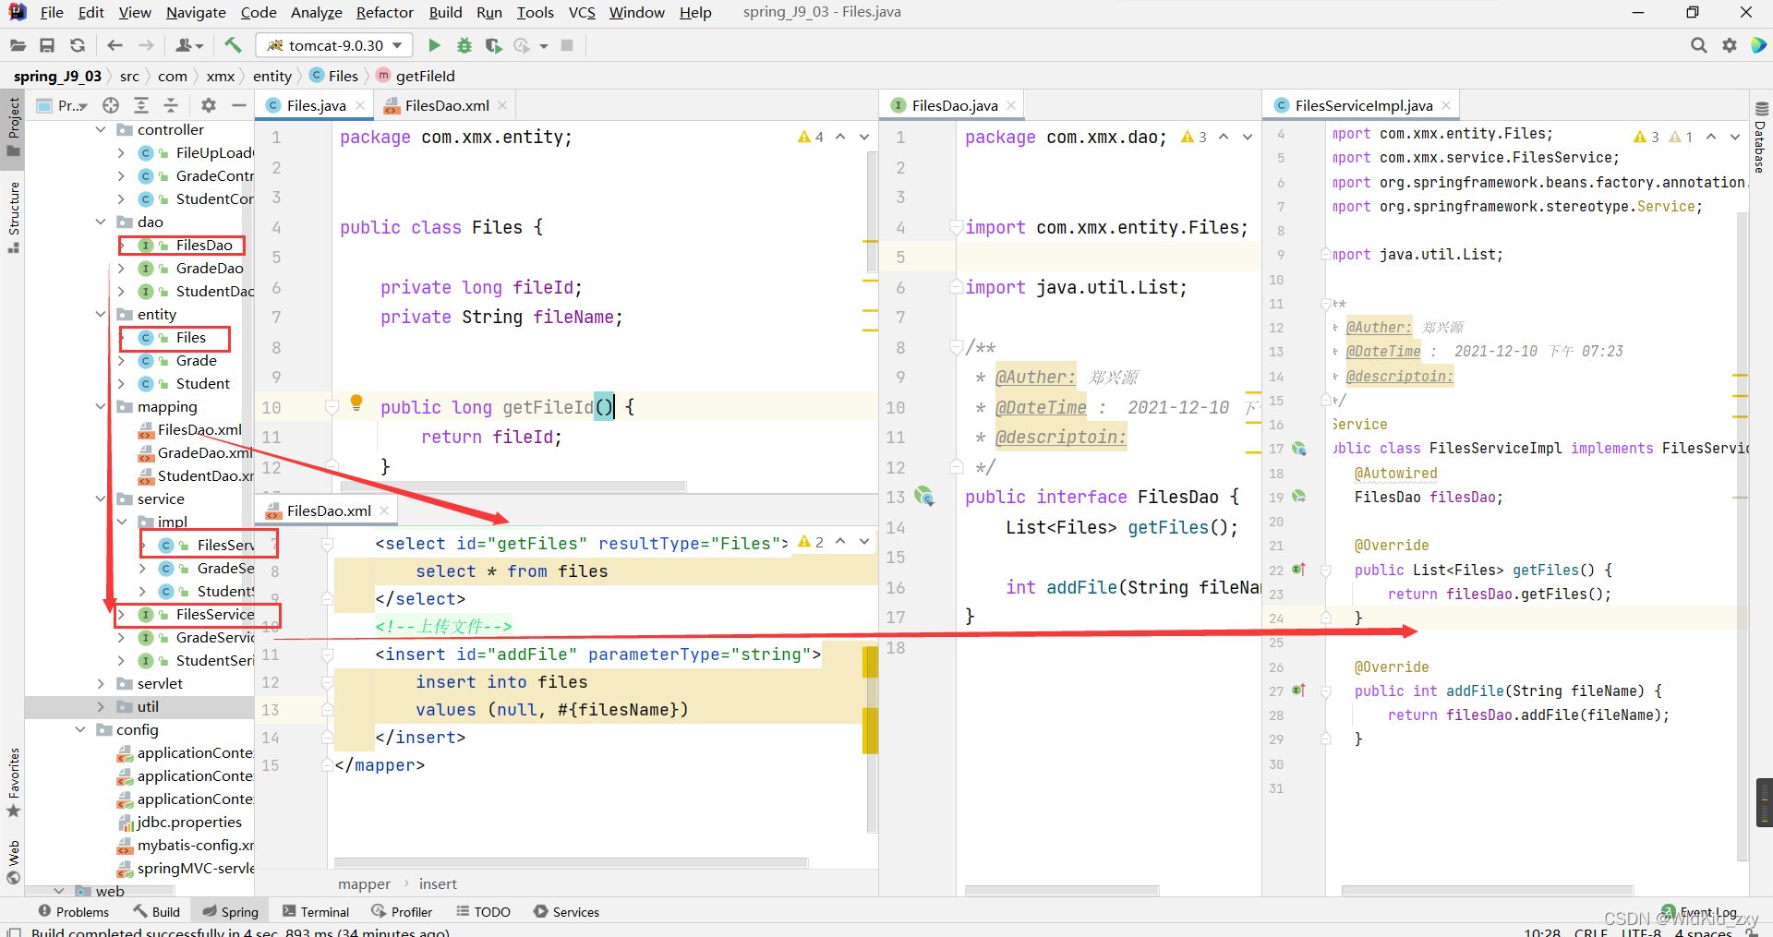Collapse all nodes icon in Project panel
The width and height of the screenshot is (1773, 937).
pyautogui.click(x=171, y=105)
